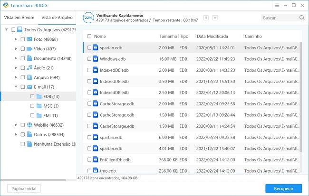The width and height of the screenshot is (309, 196).
Task: Select the 2.50 MB IndexedDB.edb row
Action: coord(192,92)
